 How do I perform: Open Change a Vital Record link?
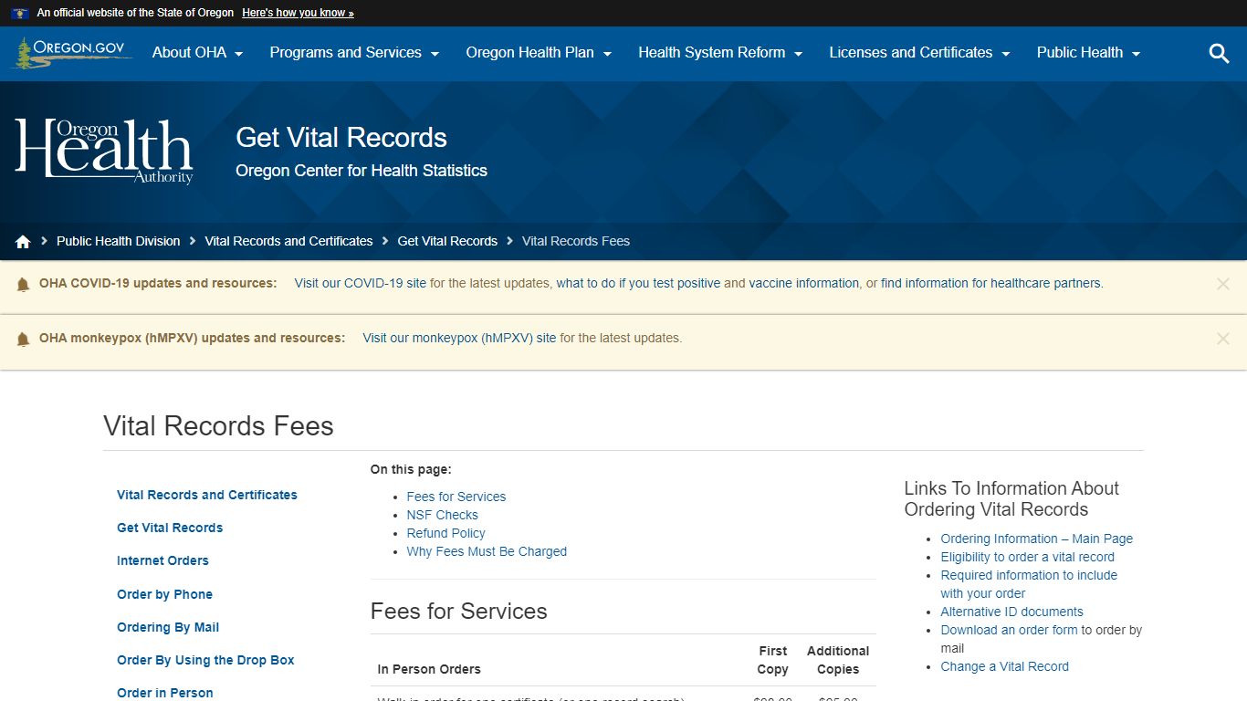pos(1005,666)
